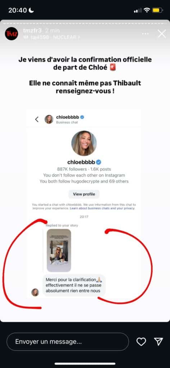
Task: Like the story with the heart icon
Action: (x=141, y=342)
